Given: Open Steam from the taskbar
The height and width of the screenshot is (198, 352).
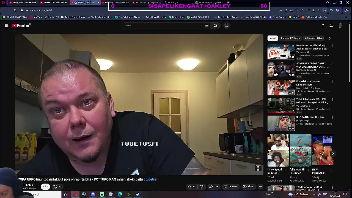Looking at the screenshot, I should pos(138,194).
